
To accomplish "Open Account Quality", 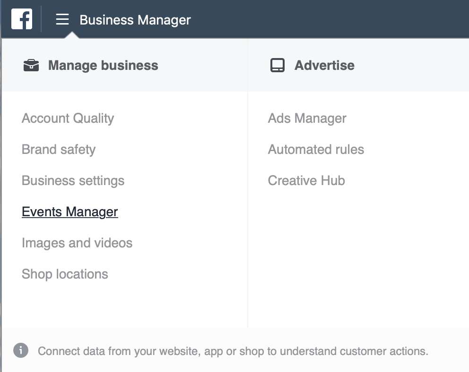I will tap(68, 118).
